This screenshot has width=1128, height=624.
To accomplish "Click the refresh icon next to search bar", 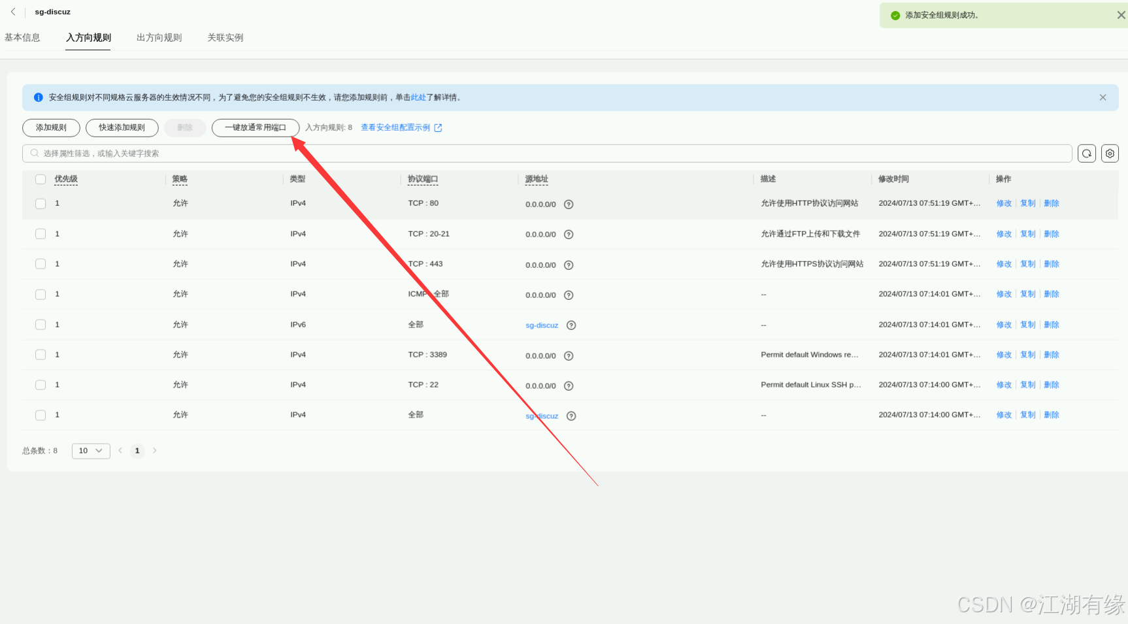I will [1086, 154].
